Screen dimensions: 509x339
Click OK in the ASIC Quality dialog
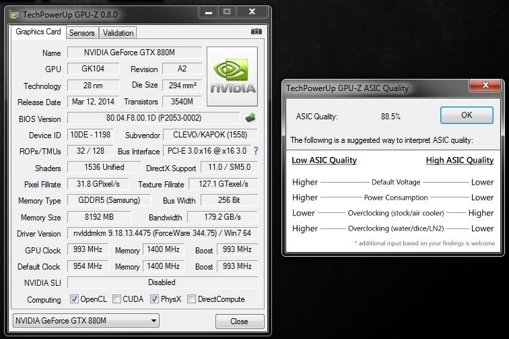tap(467, 115)
